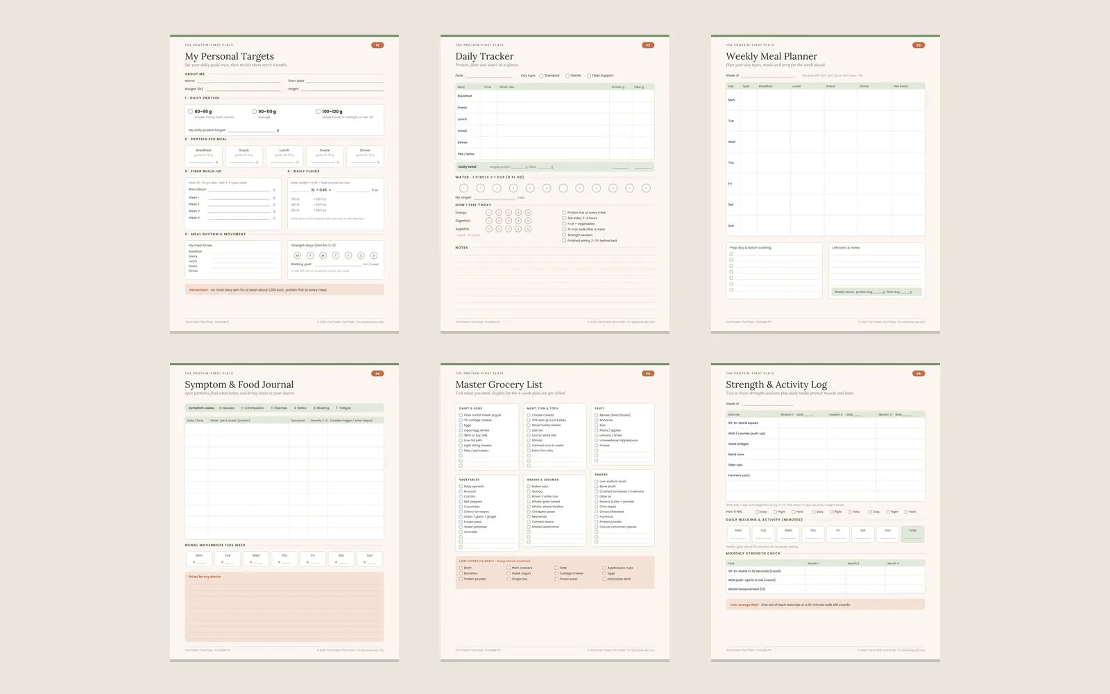The height and width of the screenshot is (694, 1110).
Task: Click the P2 page badge
Action: coord(648,45)
